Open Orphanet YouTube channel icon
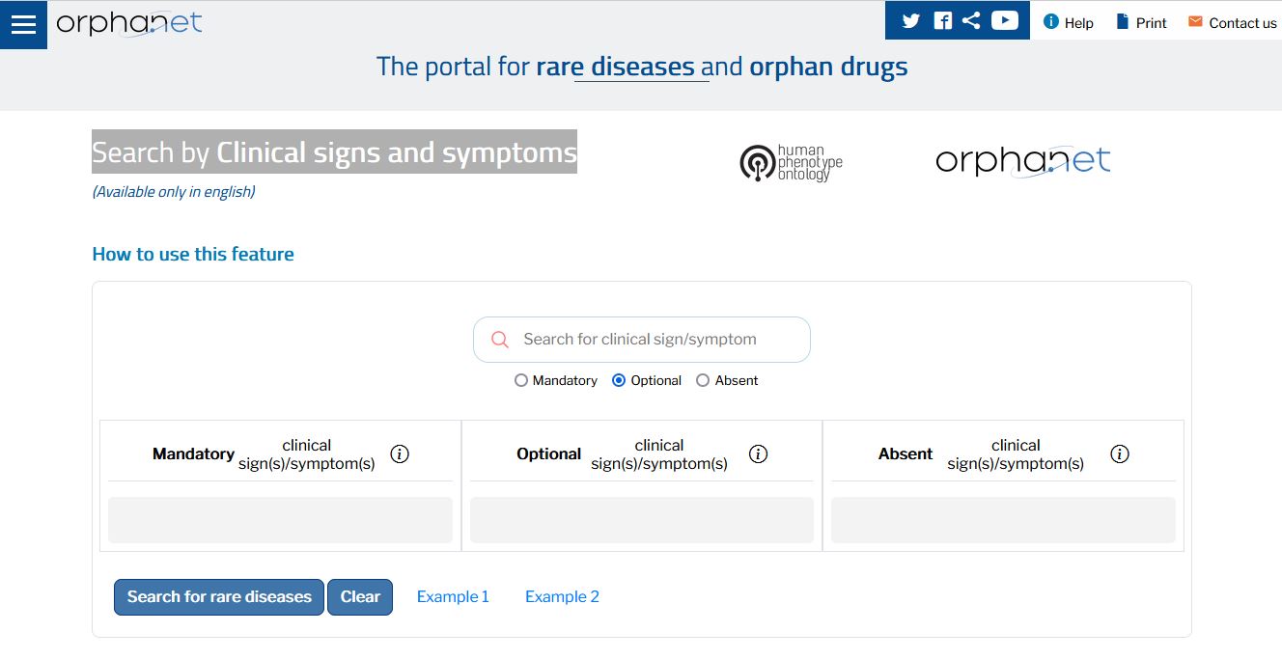The image size is (1282, 659). pyautogui.click(x=1005, y=20)
